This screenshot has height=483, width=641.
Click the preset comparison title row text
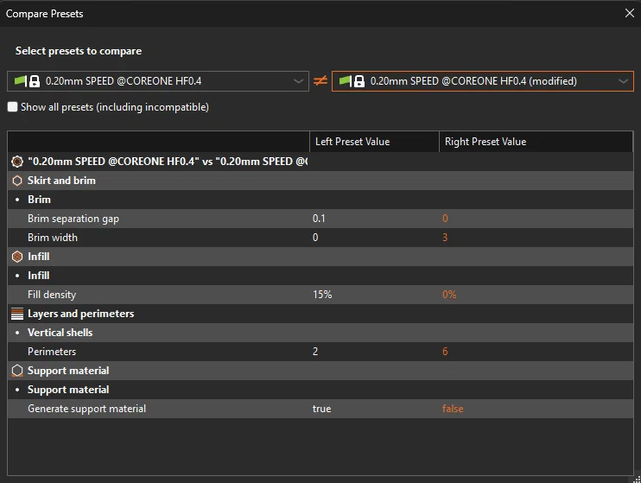coord(168,162)
